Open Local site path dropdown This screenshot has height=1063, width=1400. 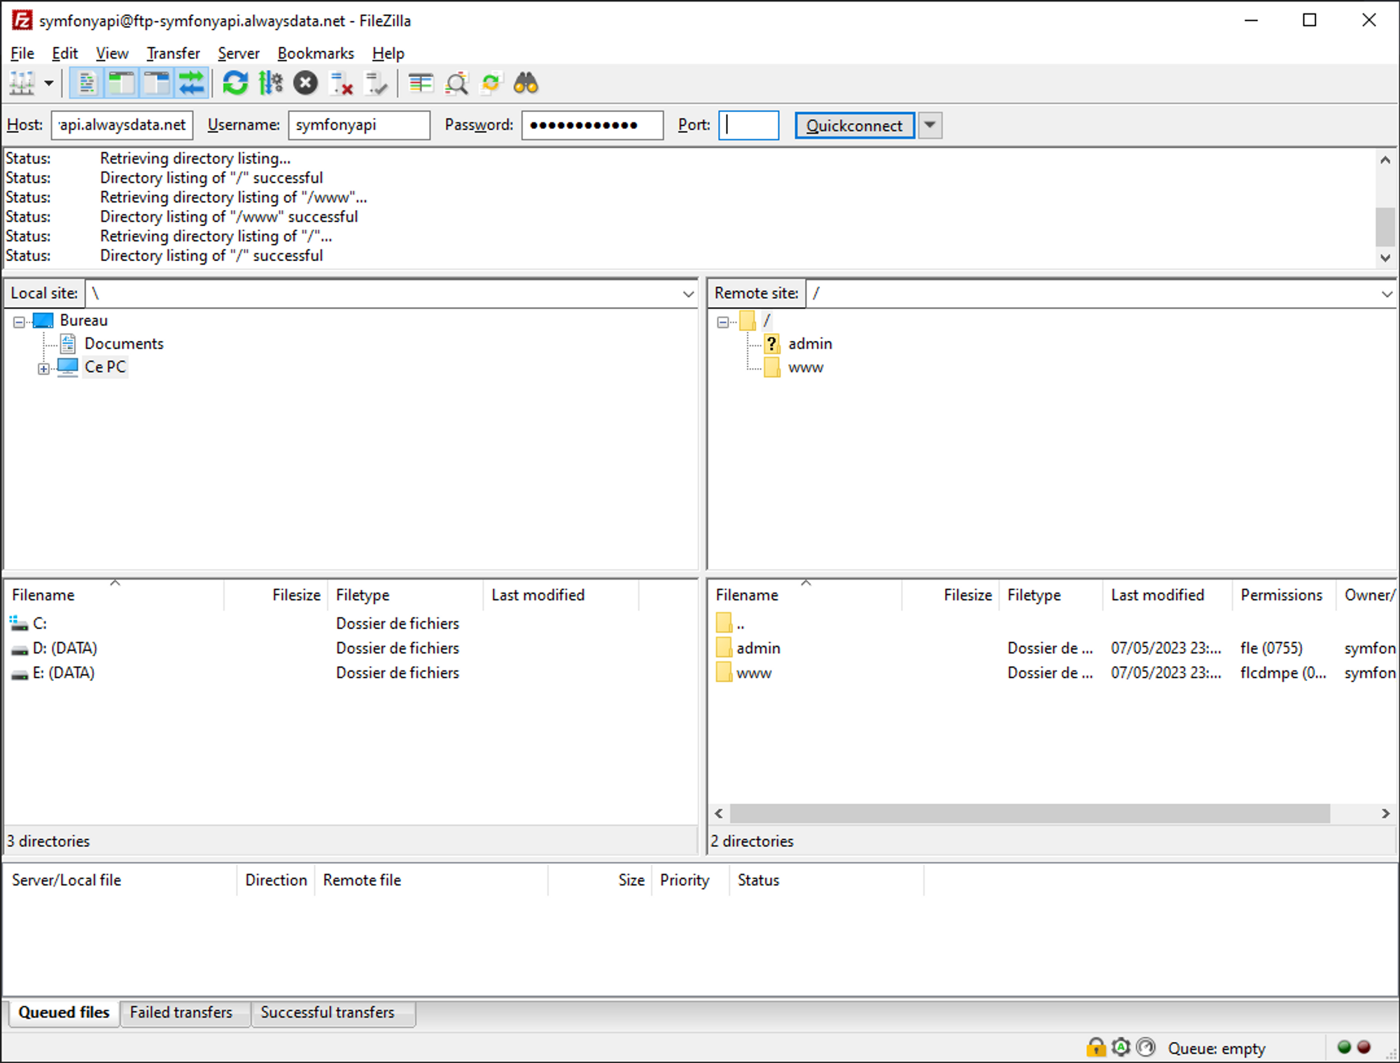click(688, 294)
